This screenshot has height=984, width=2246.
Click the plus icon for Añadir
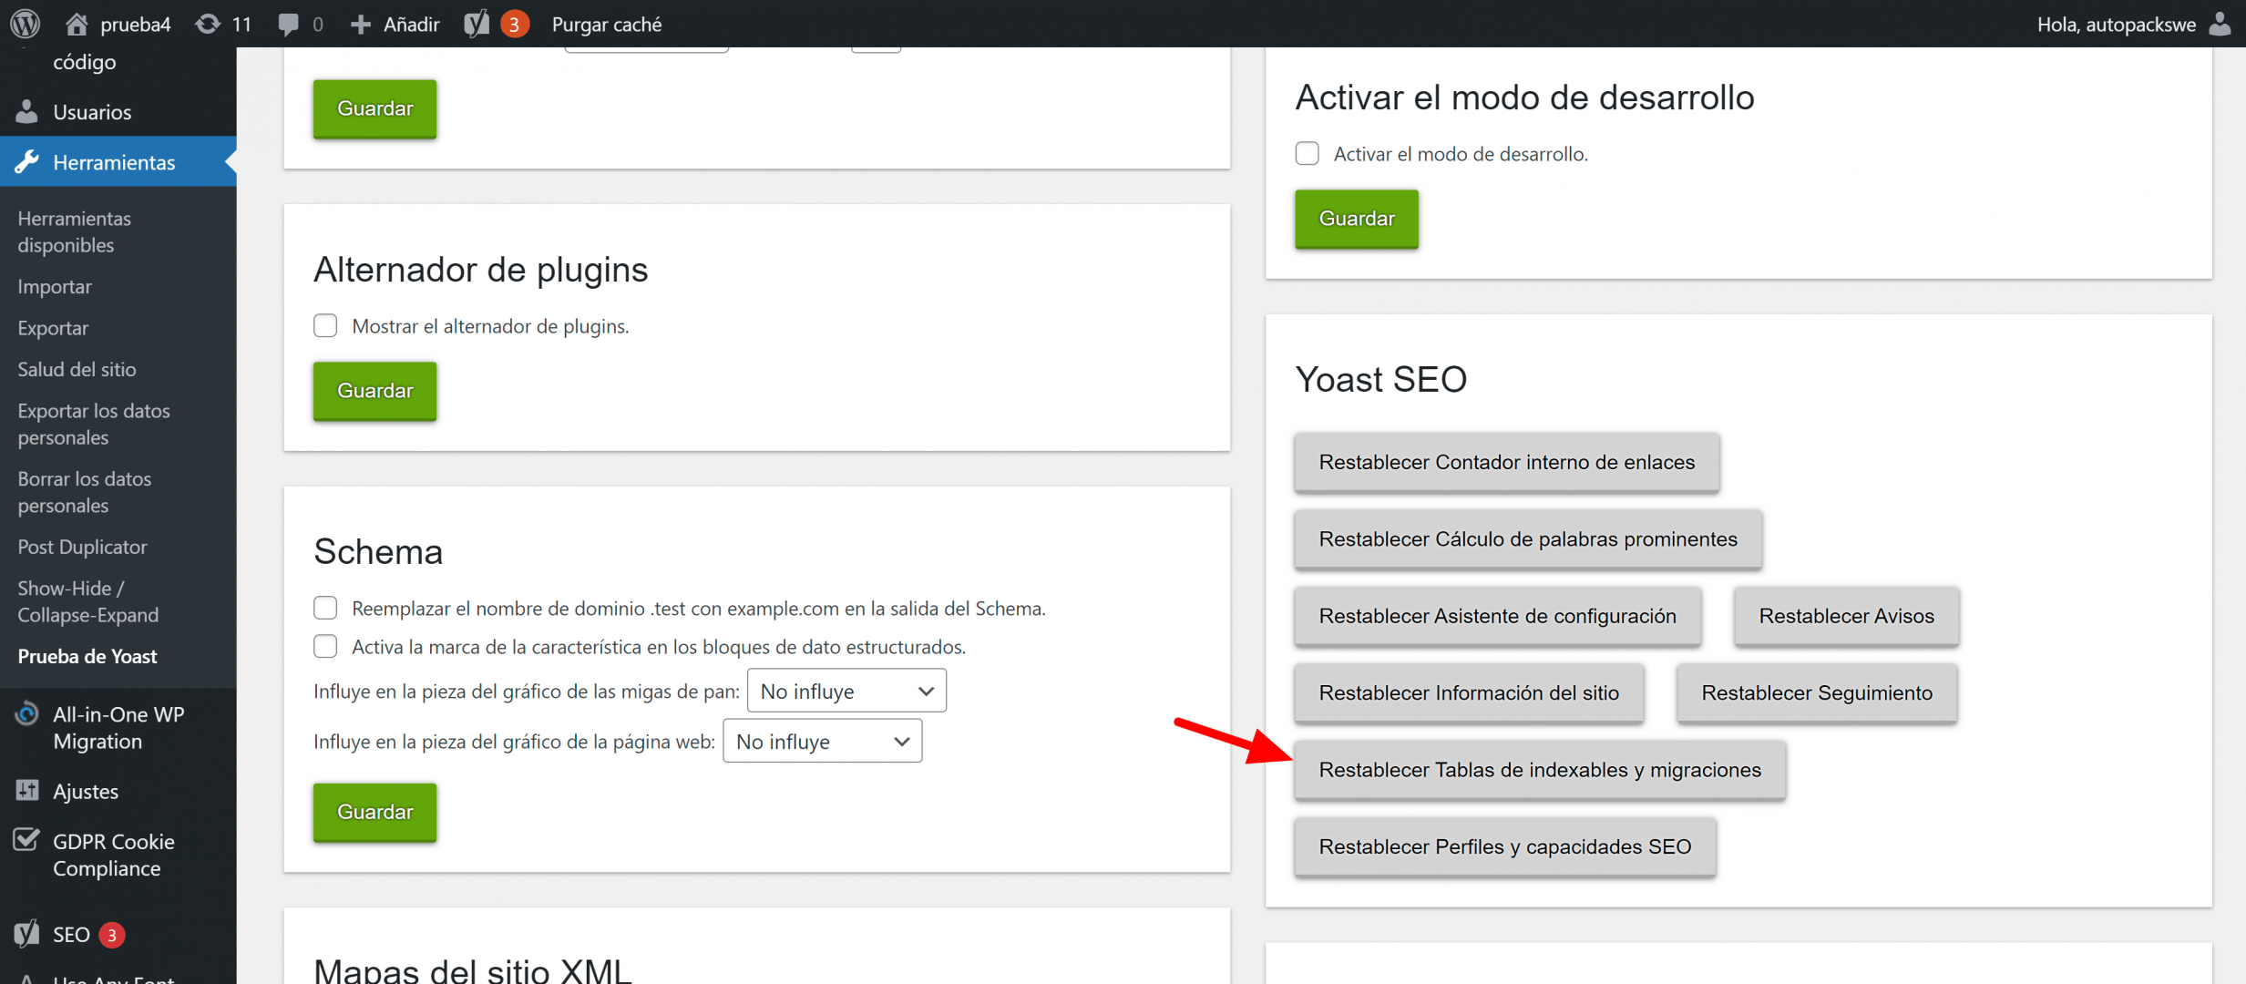[361, 25]
